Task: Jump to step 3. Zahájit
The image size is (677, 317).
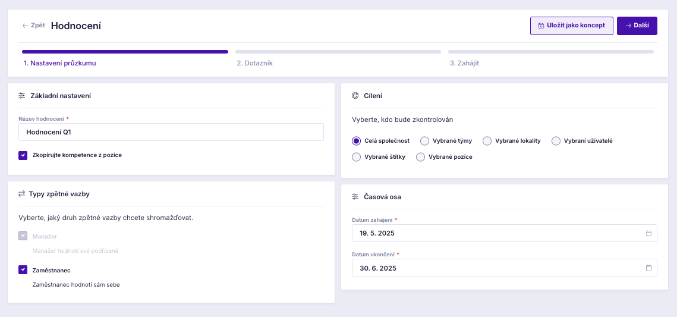Action: click(465, 63)
